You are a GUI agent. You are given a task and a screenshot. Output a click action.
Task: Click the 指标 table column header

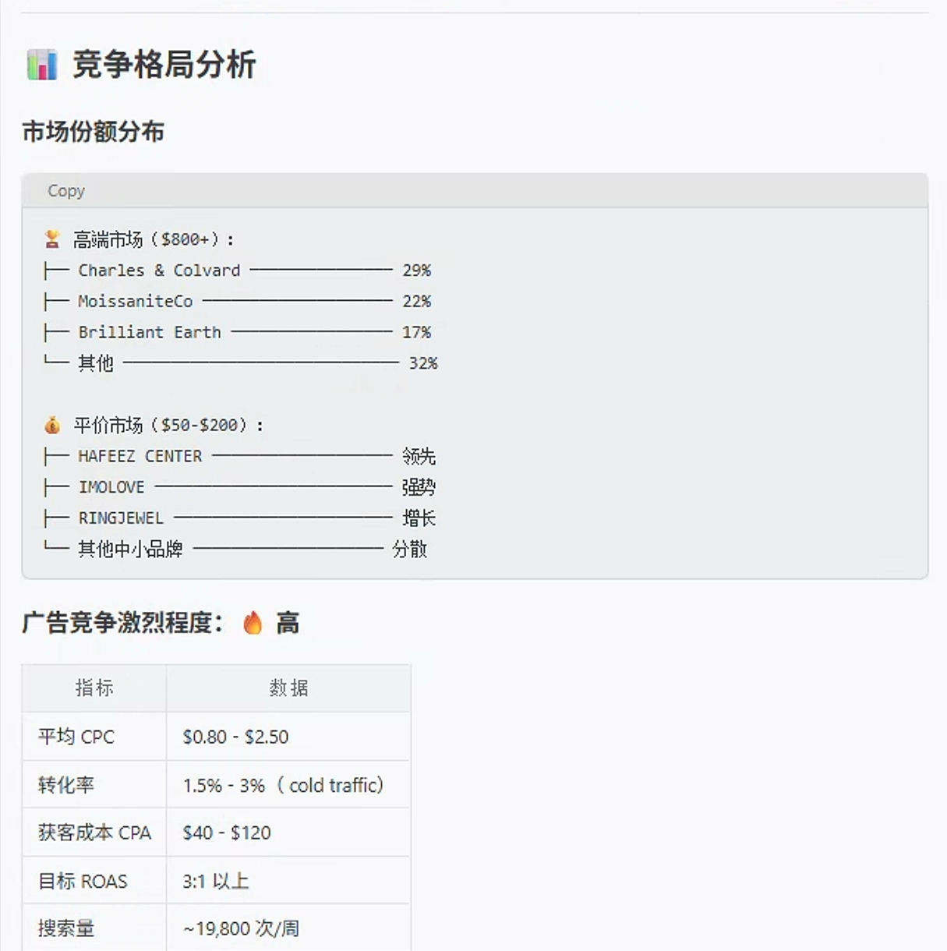click(x=94, y=688)
